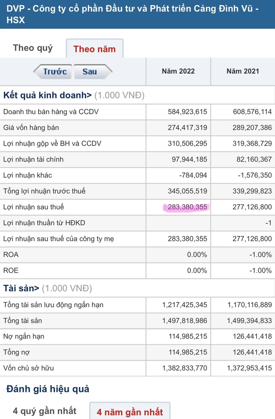Select the Doanh thu bán hàng và CCDV row

[x=51, y=112]
